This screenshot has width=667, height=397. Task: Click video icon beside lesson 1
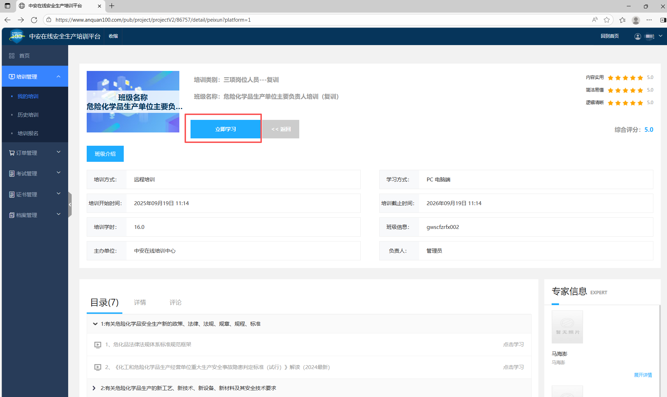tap(98, 345)
